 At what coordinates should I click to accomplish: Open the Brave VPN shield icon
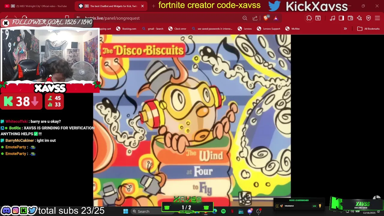pyautogui.click(x=368, y=18)
